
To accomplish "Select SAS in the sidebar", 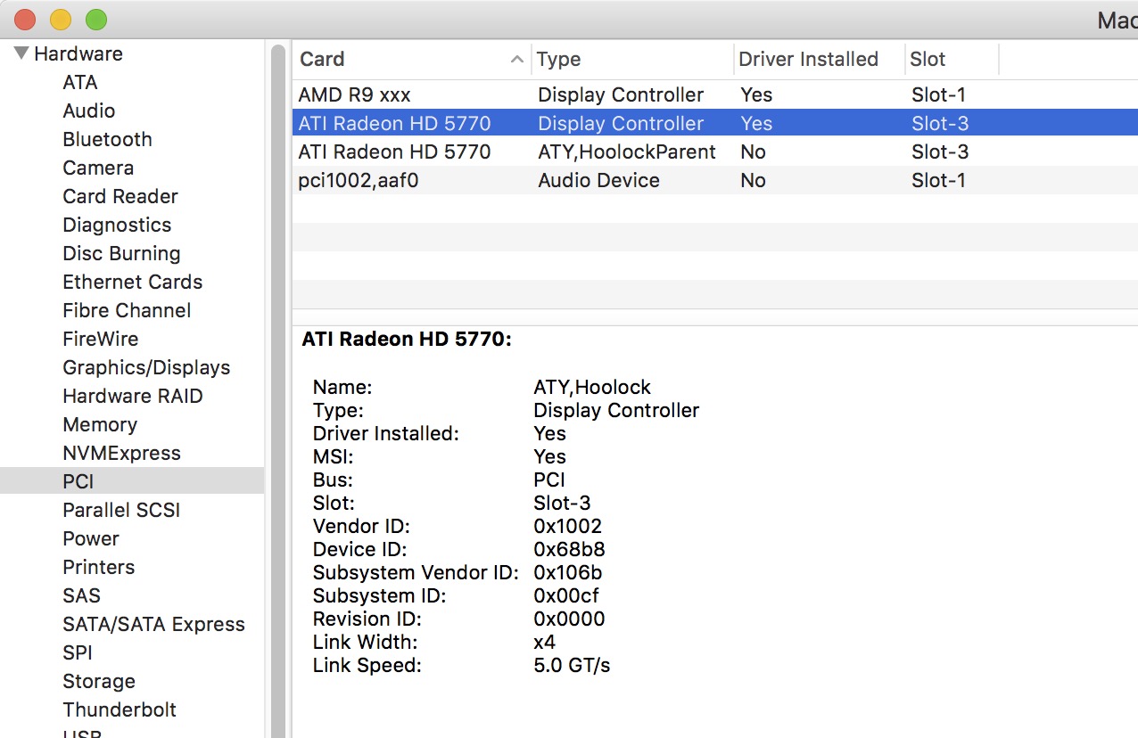I will point(81,595).
